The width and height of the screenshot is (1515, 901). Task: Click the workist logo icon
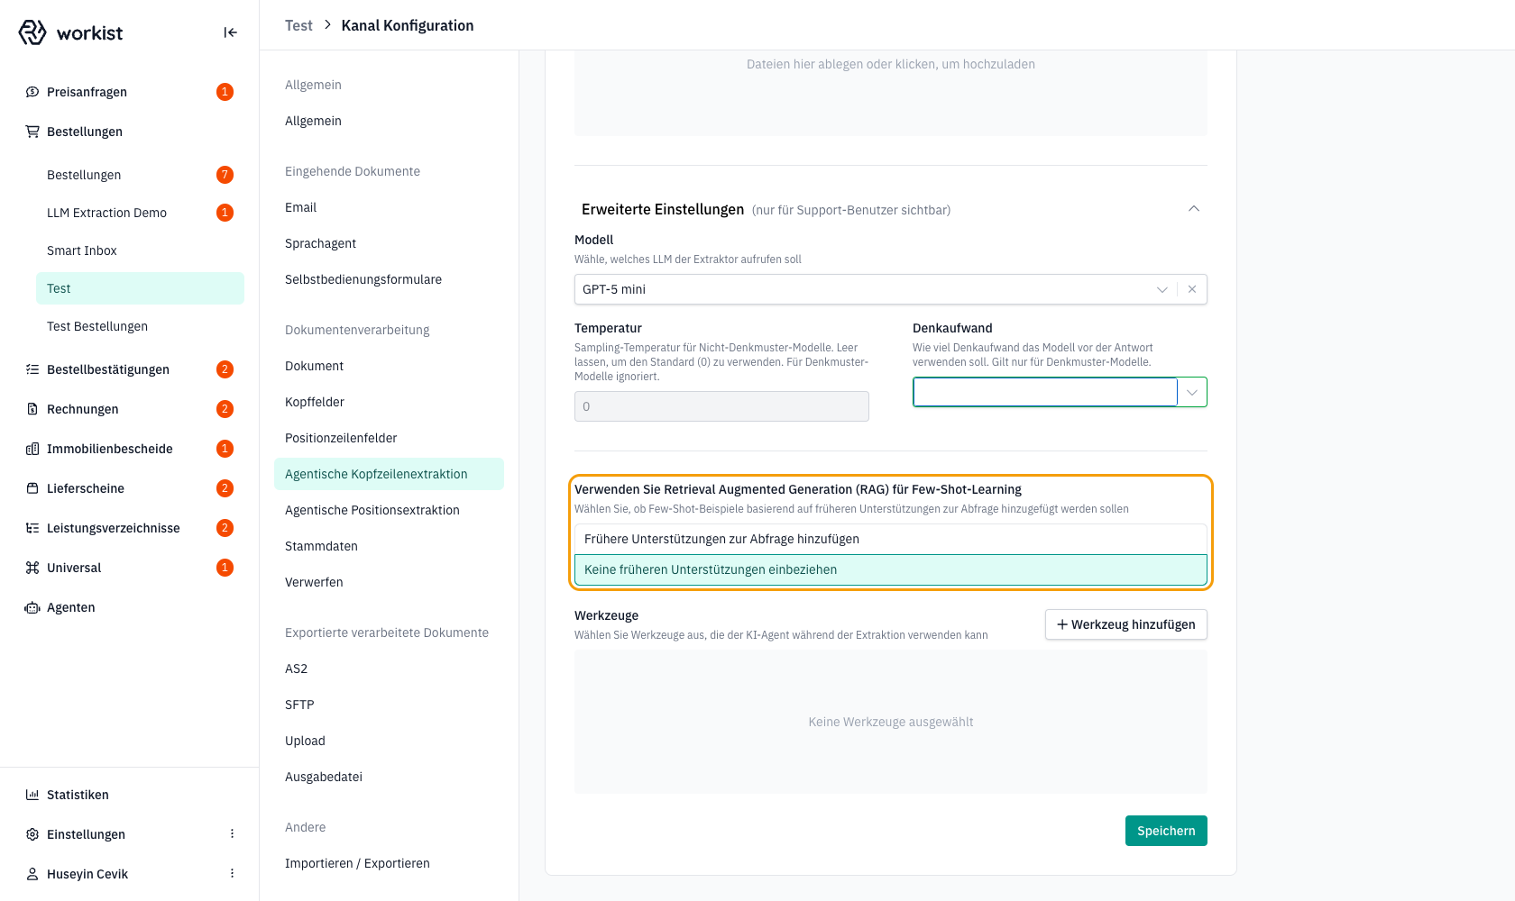pos(32,32)
